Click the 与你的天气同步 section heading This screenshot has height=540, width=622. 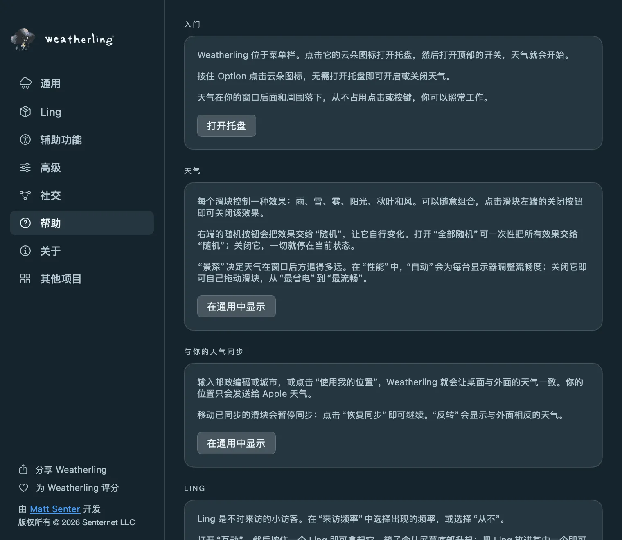pos(214,352)
